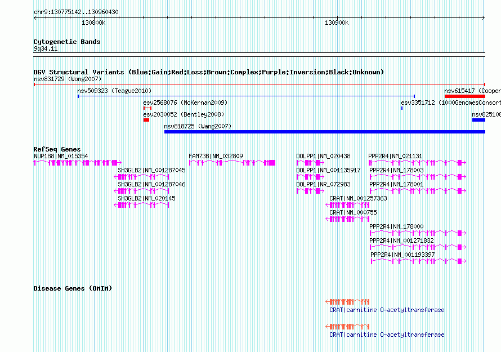Click the Cytogenetic Bands track title
Image resolution: width=501 pixels, height=352 pixels.
pyautogui.click(x=67, y=42)
